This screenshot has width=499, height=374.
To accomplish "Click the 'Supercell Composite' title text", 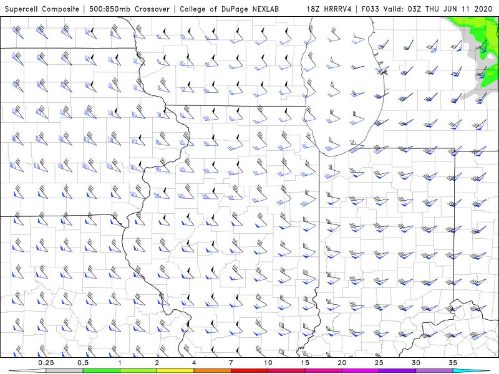I will click(x=42, y=9).
